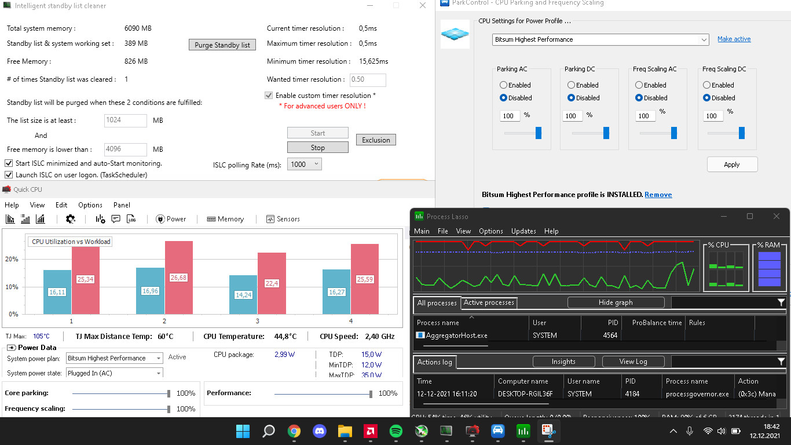Click the microphone icon in the system tray

pyautogui.click(x=690, y=431)
